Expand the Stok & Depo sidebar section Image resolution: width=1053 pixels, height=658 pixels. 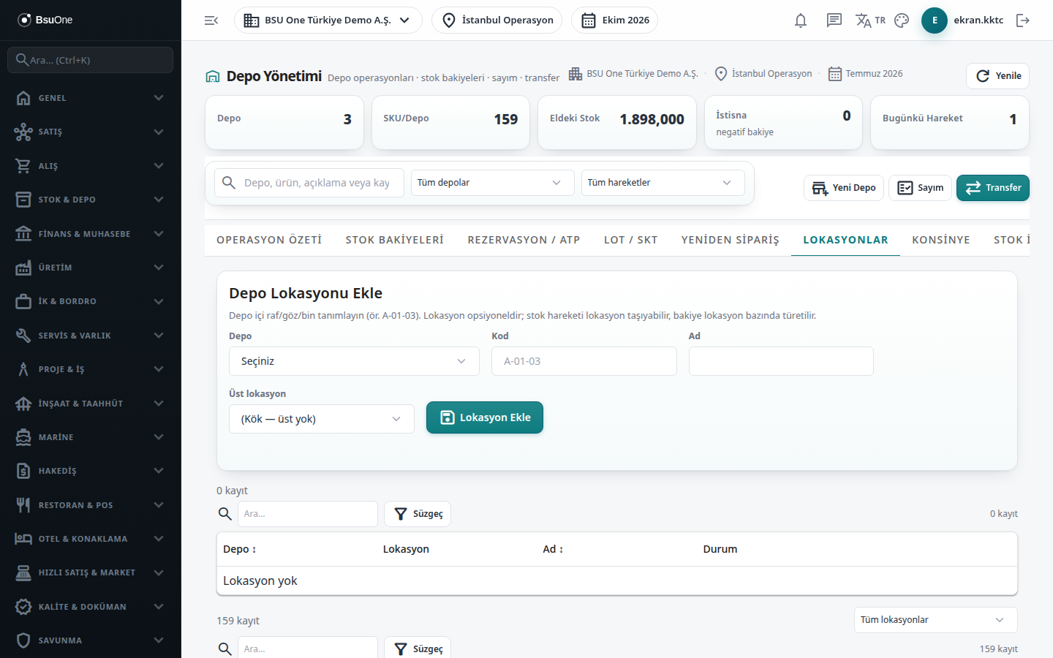click(91, 200)
